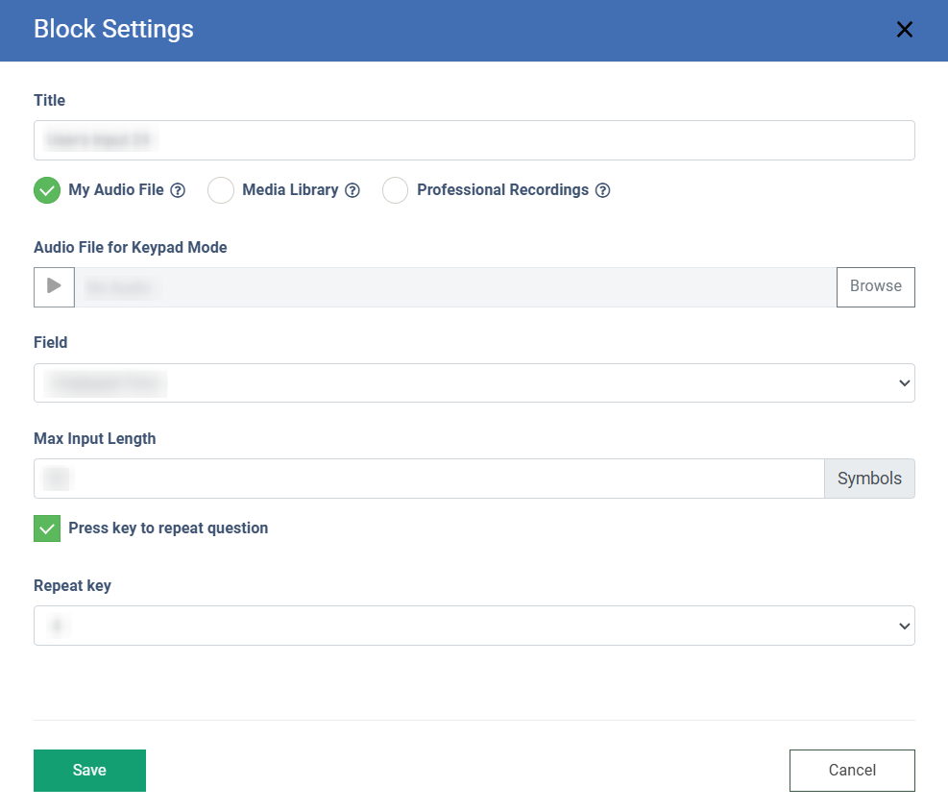Select the Professional Recordings radio button

point(396,190)
